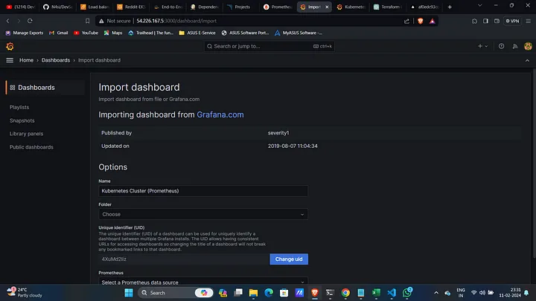Open a new browser tab

click(450, 7)
